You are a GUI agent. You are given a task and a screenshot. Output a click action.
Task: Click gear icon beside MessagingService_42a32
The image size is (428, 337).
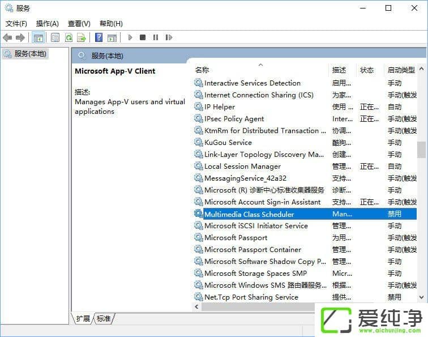coord(198,178)
